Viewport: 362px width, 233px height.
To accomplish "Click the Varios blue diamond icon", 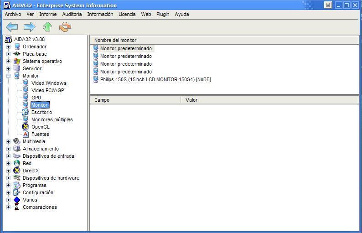I will [x=17, y=200].
